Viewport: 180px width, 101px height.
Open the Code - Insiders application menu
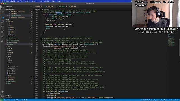point(10,1)
